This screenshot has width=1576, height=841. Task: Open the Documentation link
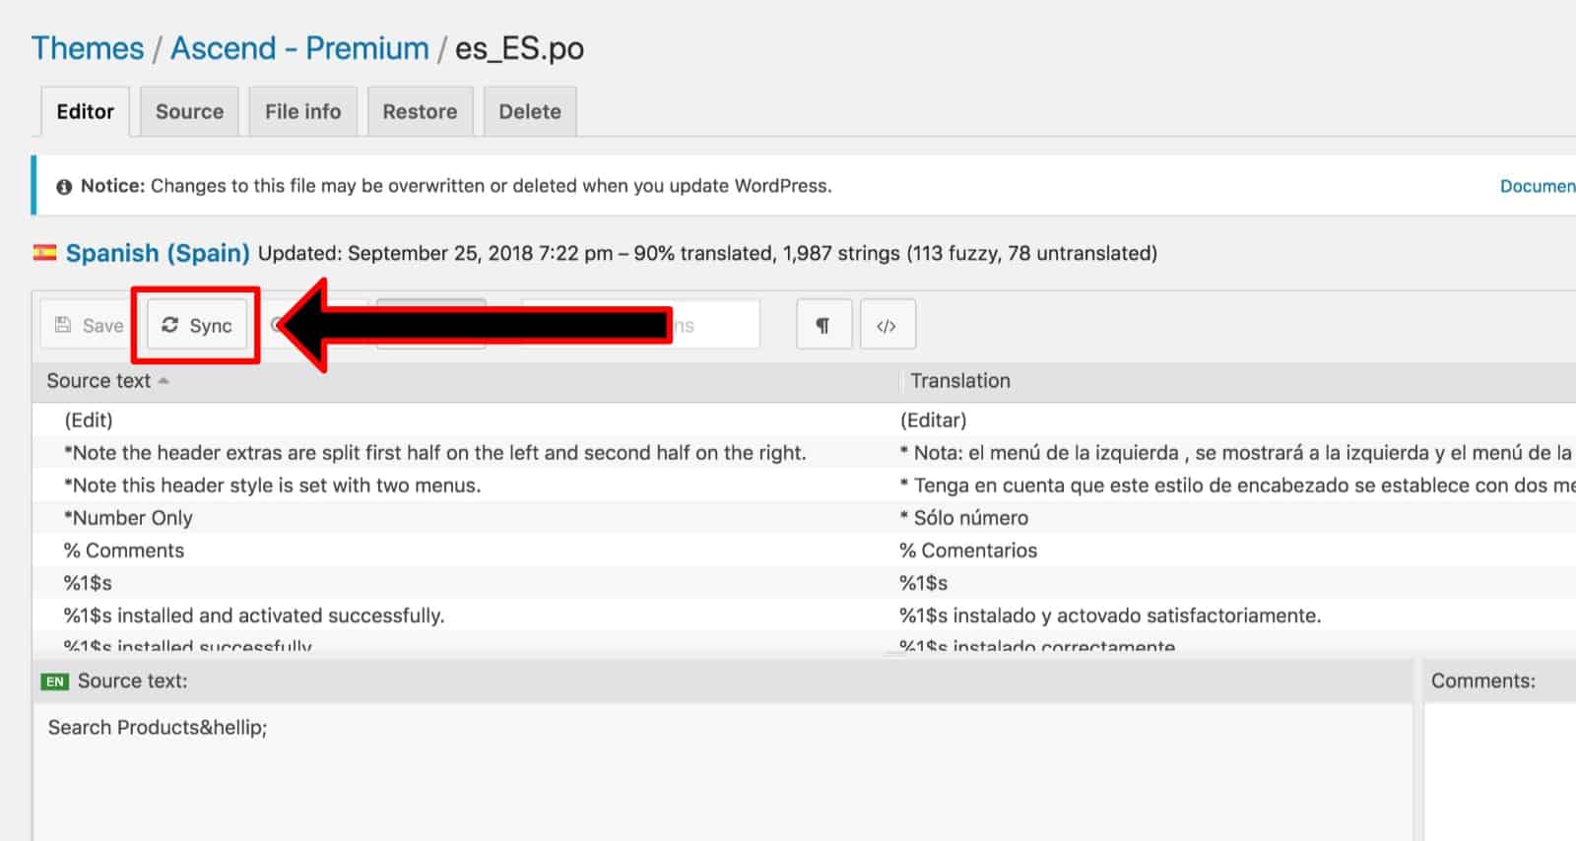point(1538,186)
